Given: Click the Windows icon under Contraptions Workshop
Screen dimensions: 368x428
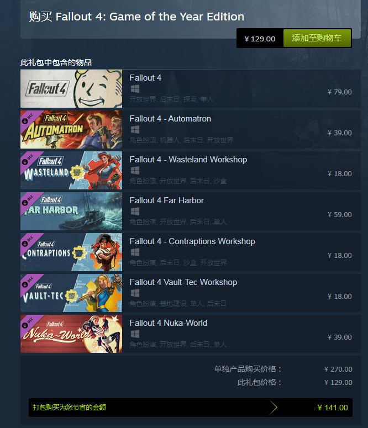Looking at the screenshot, I should coord(135,252).
